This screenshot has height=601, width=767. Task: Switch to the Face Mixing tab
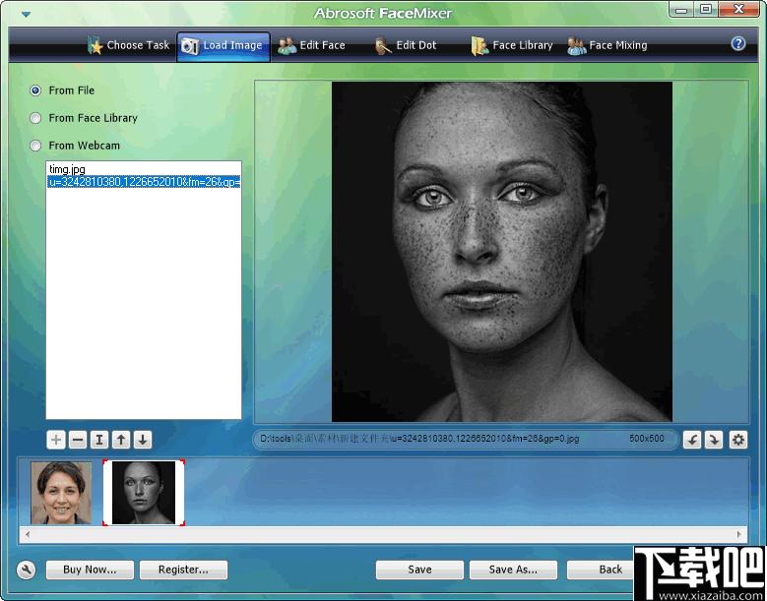pos(607,46)
